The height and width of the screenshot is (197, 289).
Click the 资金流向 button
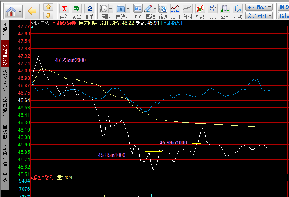256,16
